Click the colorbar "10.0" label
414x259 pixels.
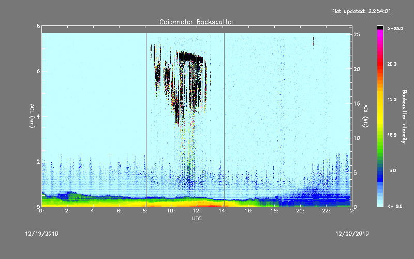pos(392,135)
